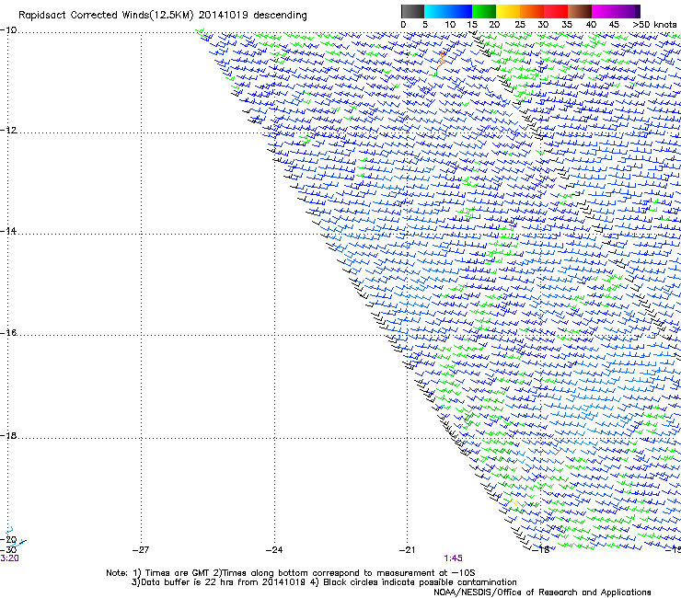Click the -14 latitude axis label
The height and width of the screenshot is (598, 681).
pyautogui.click(x=8, y=231)
